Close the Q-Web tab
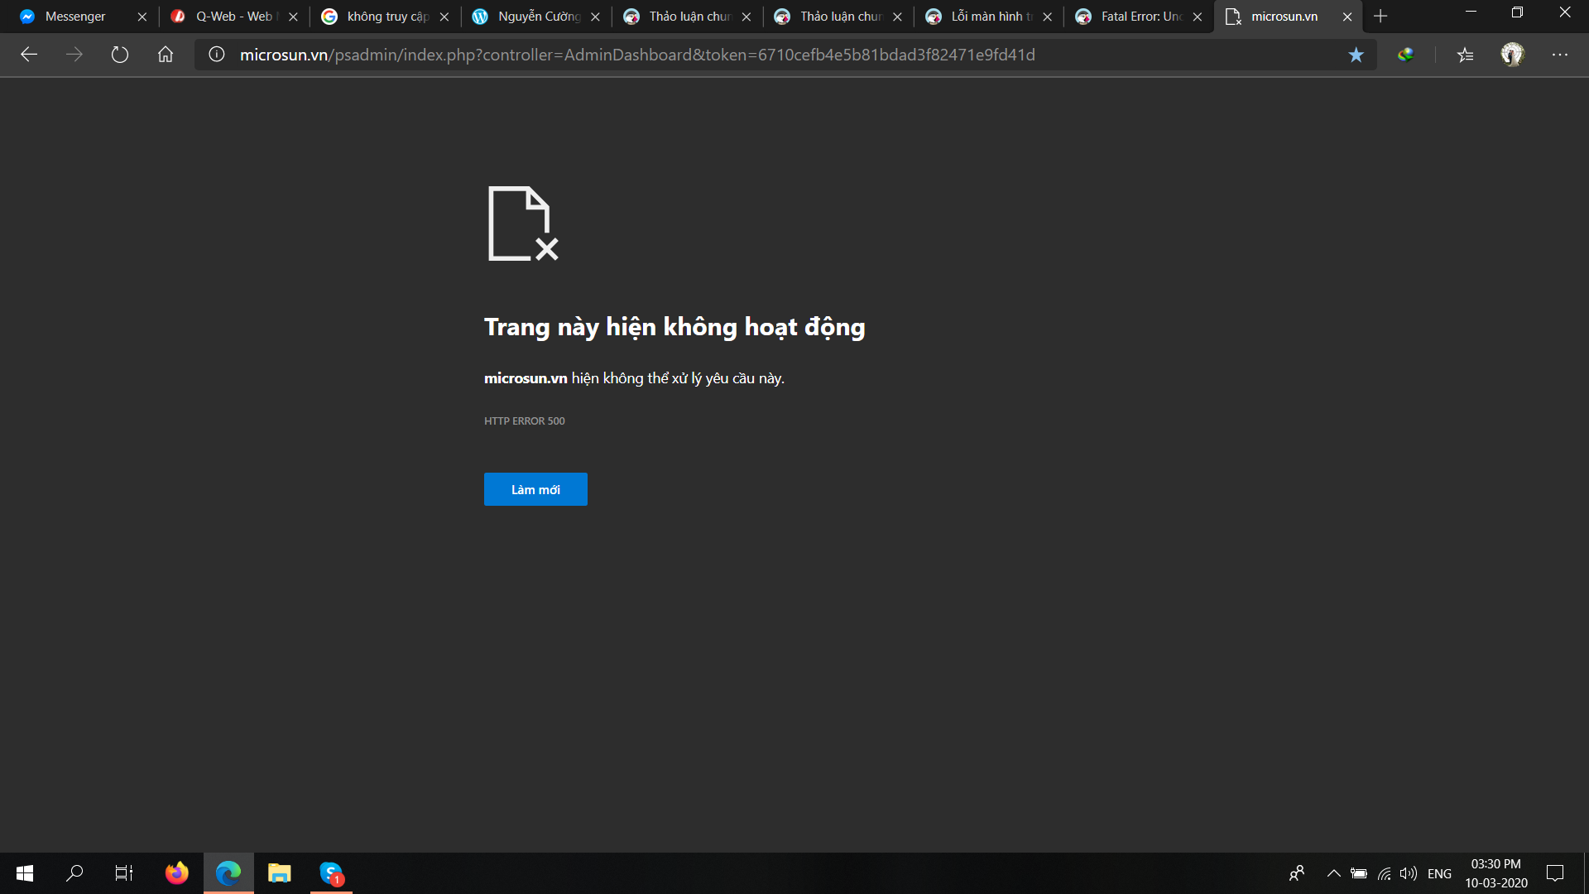 point(293,17)
